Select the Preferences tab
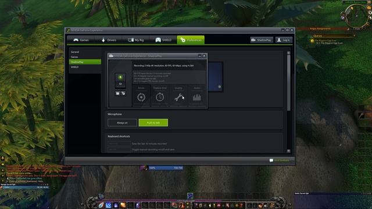This screenshot has height=209, width=372. 191,40
